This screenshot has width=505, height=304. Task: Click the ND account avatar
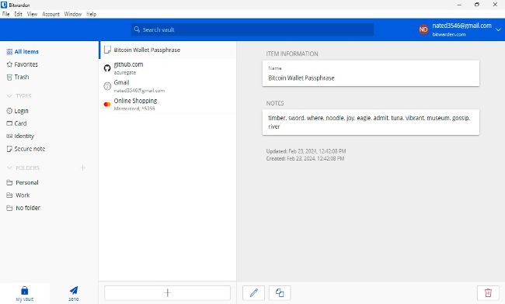point(423,29)
